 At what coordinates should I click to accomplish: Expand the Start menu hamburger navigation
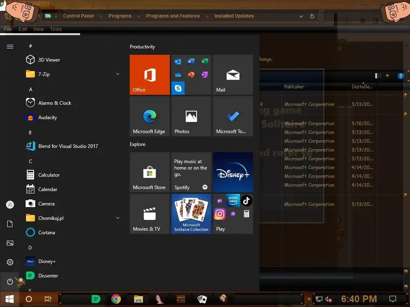coord(10,46)
